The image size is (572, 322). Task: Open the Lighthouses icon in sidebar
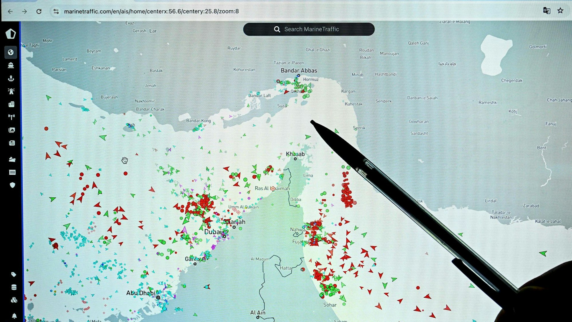(11, 91)
